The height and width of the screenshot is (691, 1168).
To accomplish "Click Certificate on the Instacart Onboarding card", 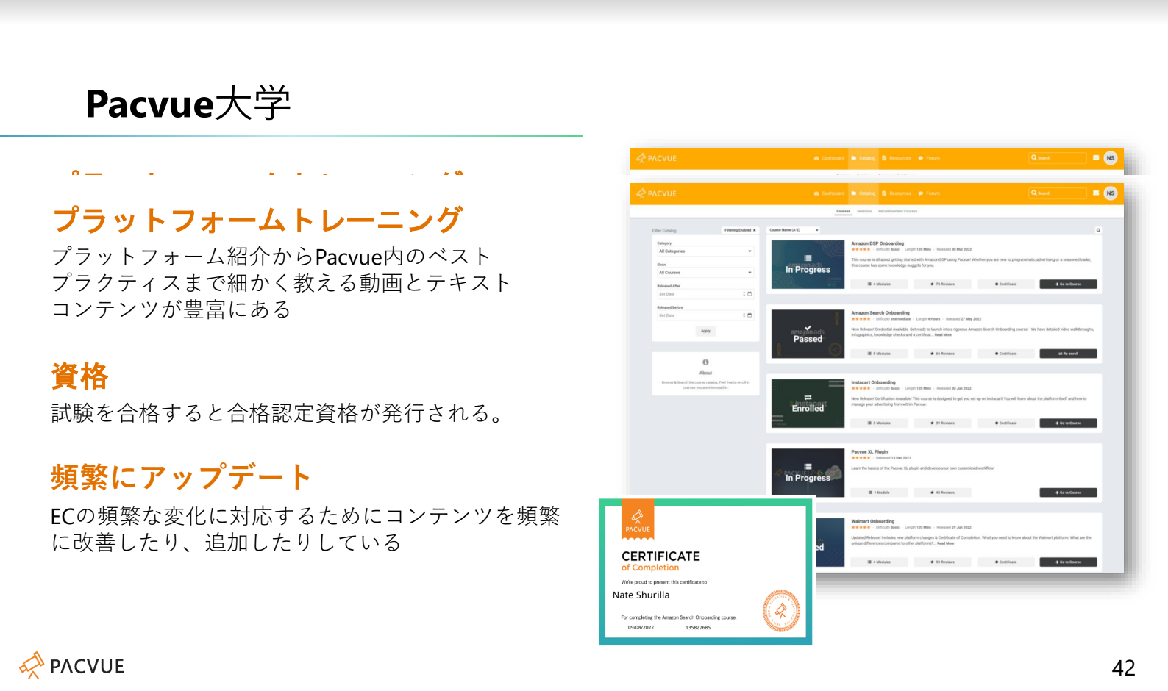I will click(x=1005, y=423).
